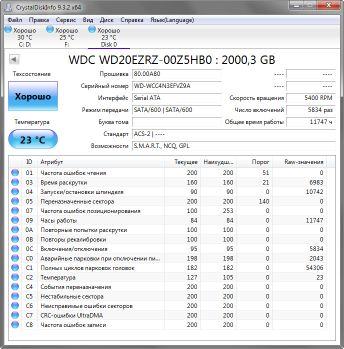
Task: Select row Нестабильные сектора
Action: 167,296
